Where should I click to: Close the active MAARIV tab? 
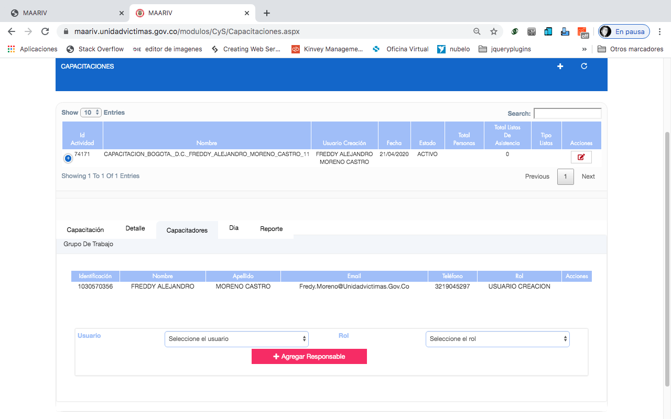click(247, 13)
